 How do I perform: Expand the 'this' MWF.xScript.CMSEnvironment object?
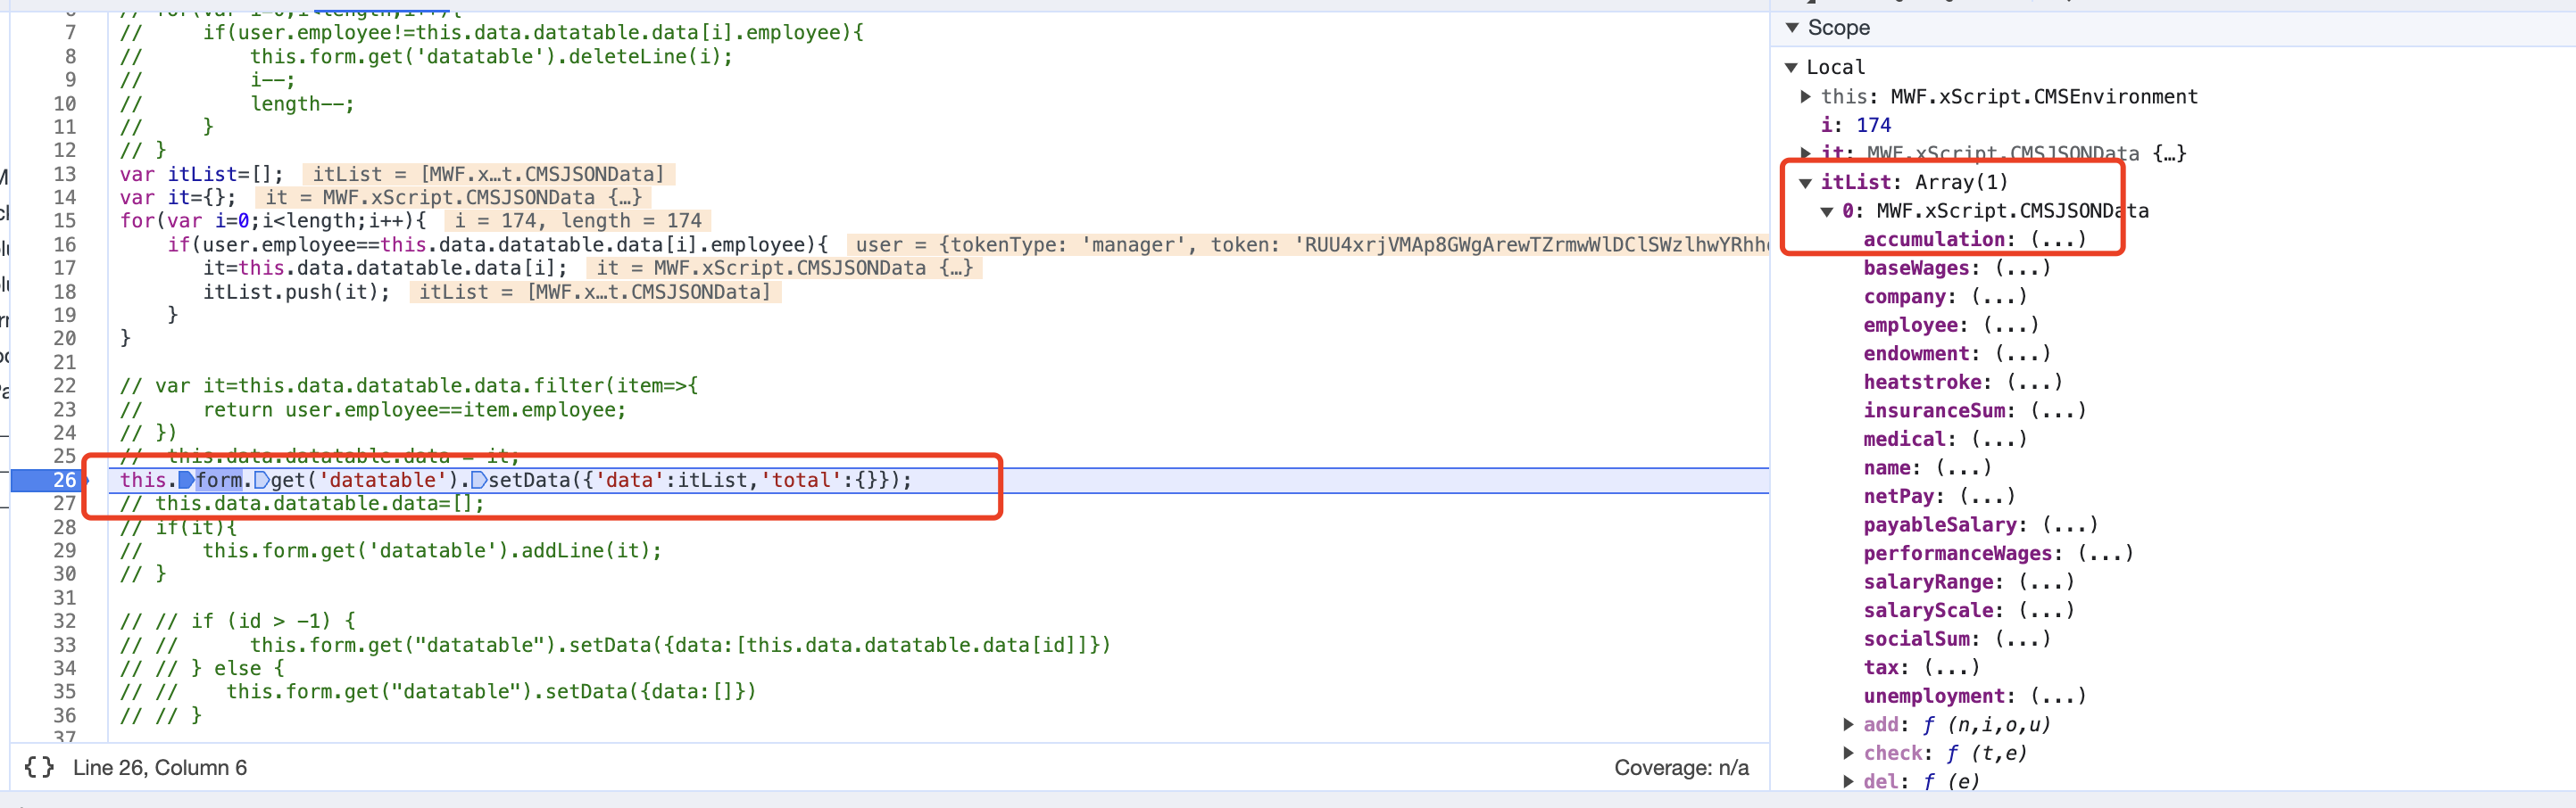[x=1806, y=97]
